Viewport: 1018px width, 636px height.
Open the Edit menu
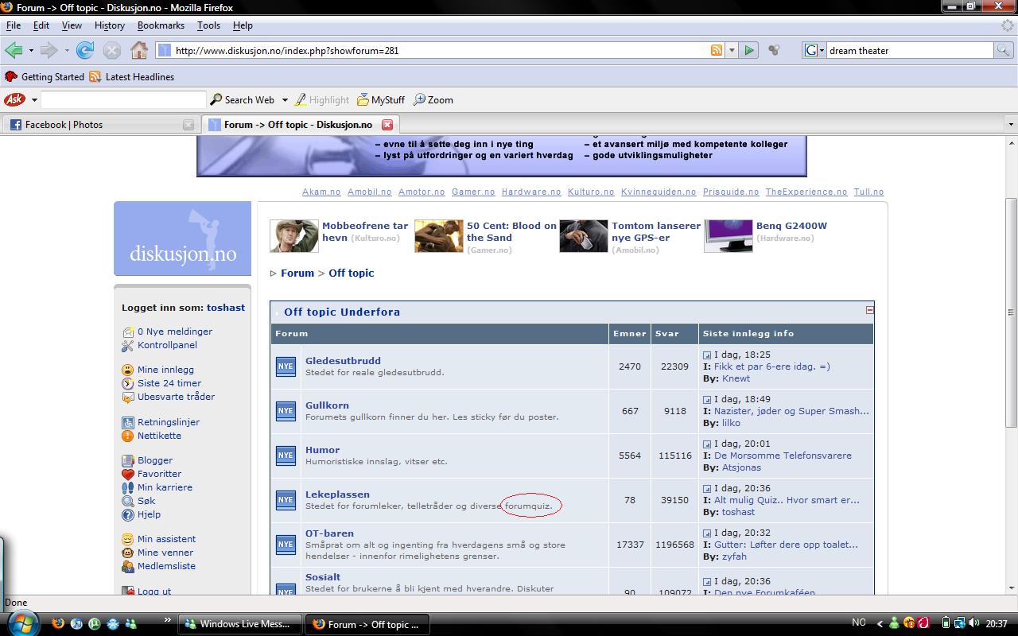41,25
